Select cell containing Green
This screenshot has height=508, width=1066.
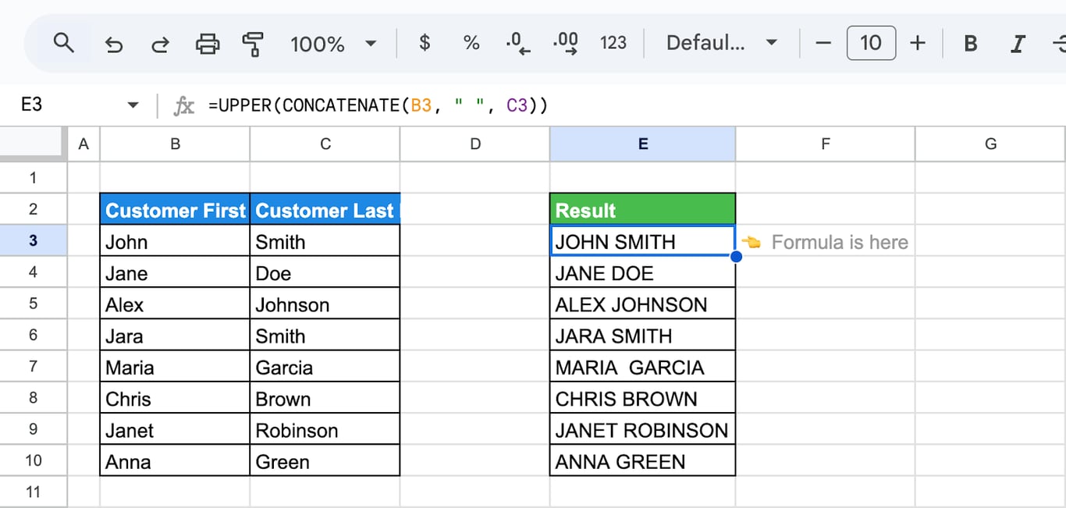coord(325,460)
